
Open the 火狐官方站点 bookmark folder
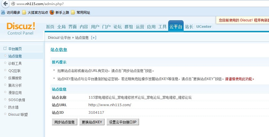35,12
